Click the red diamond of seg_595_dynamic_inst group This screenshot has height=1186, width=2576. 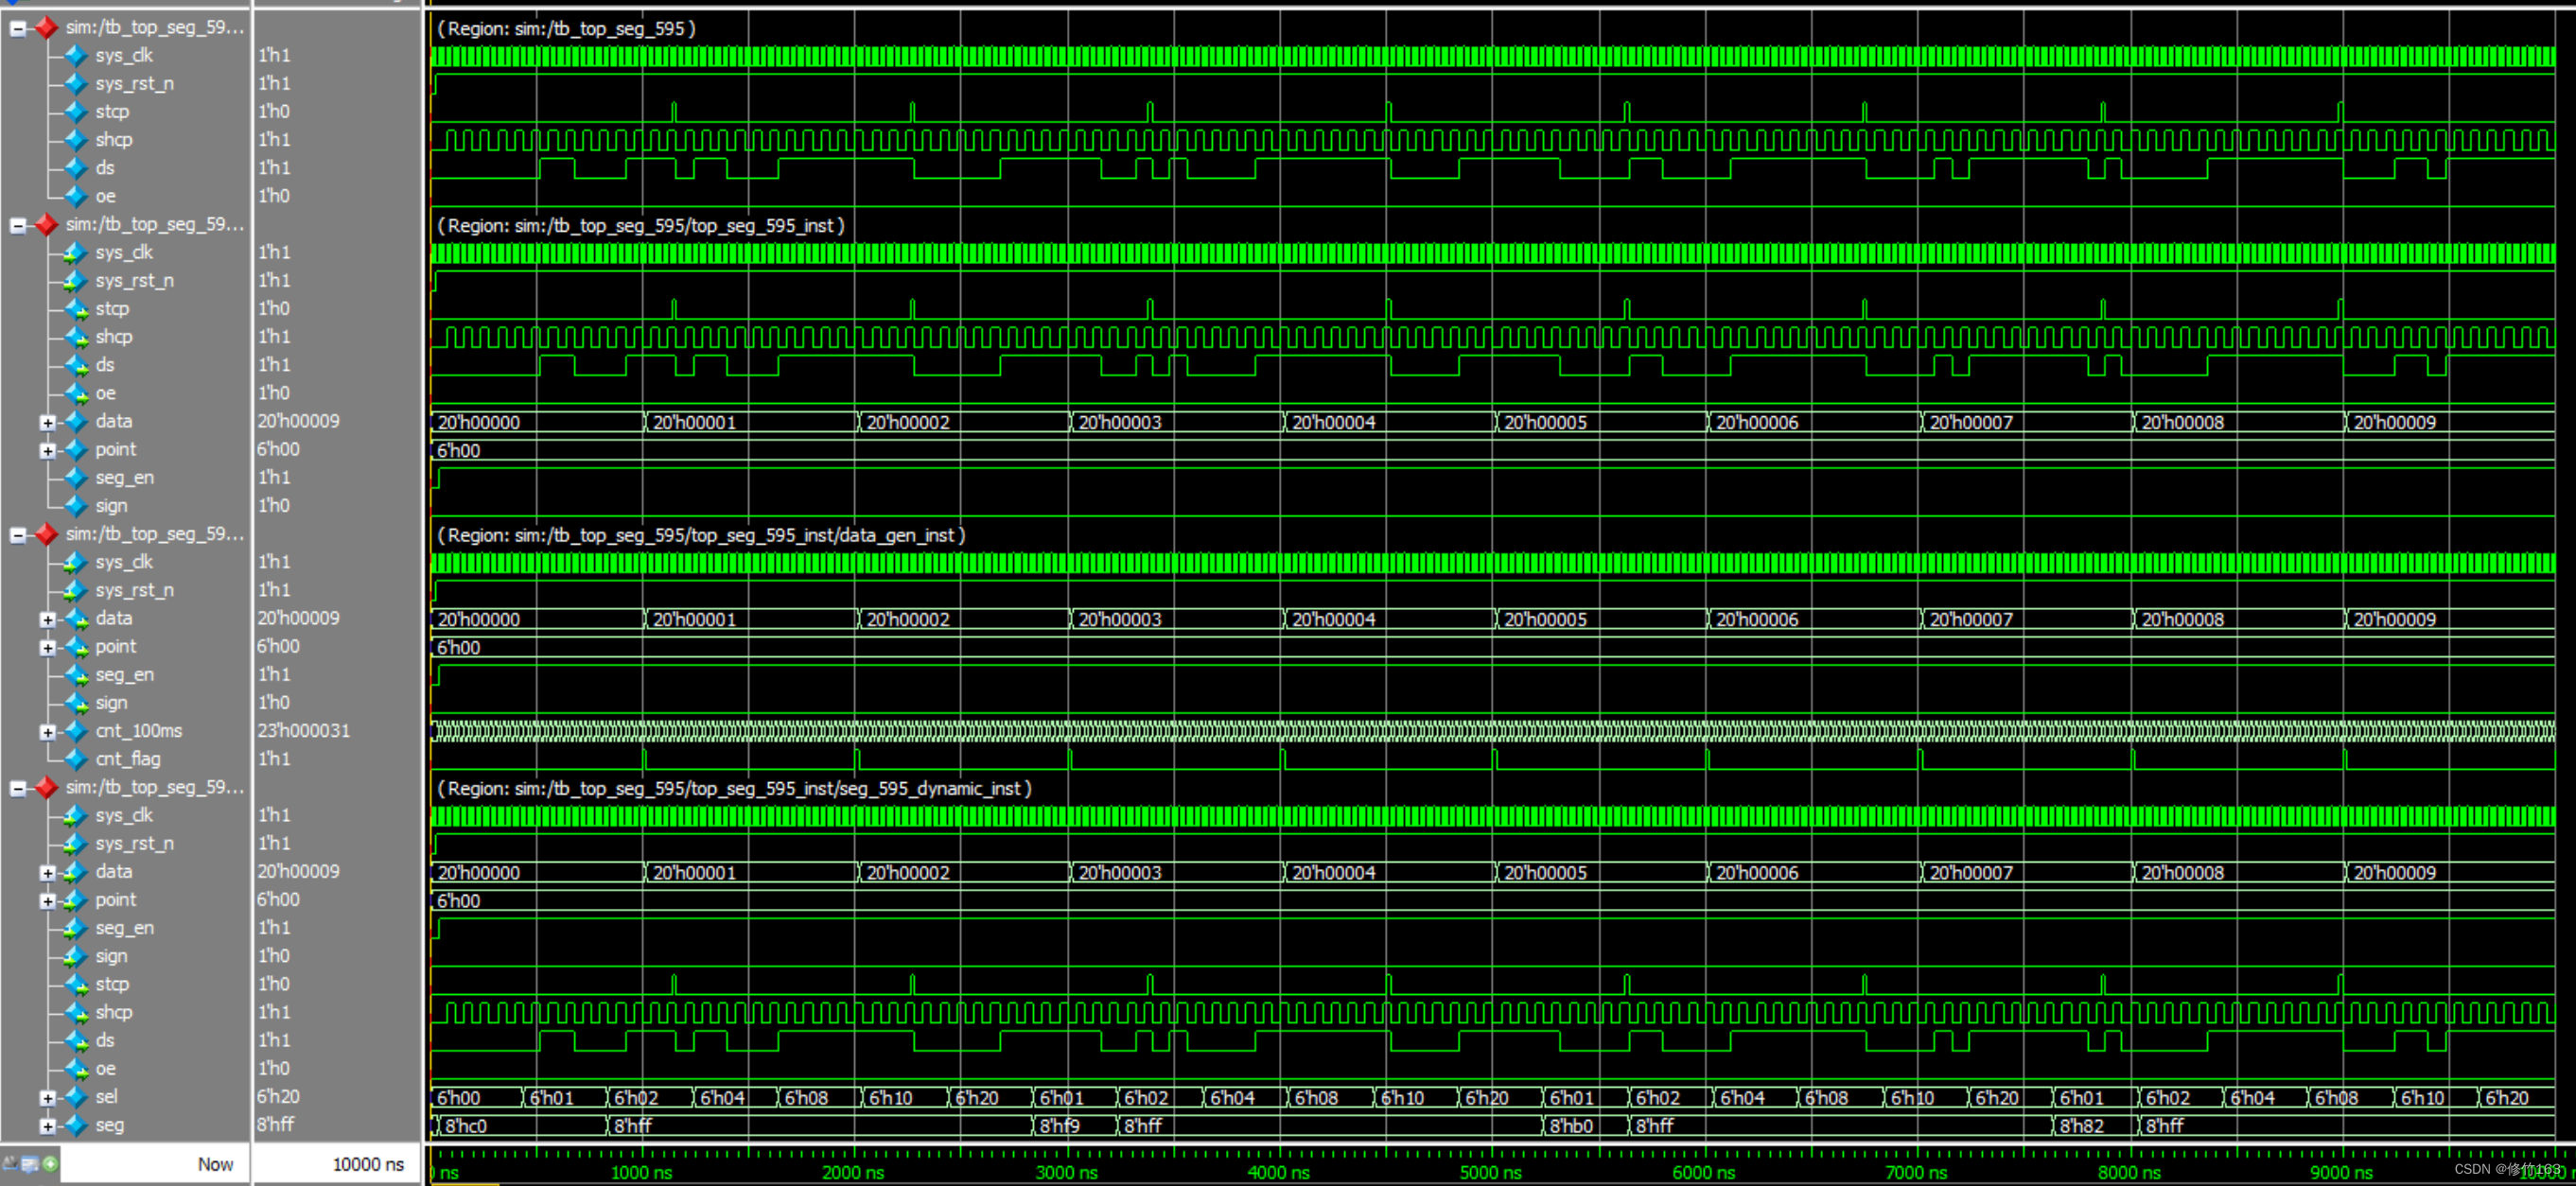[x=46, y=788]
